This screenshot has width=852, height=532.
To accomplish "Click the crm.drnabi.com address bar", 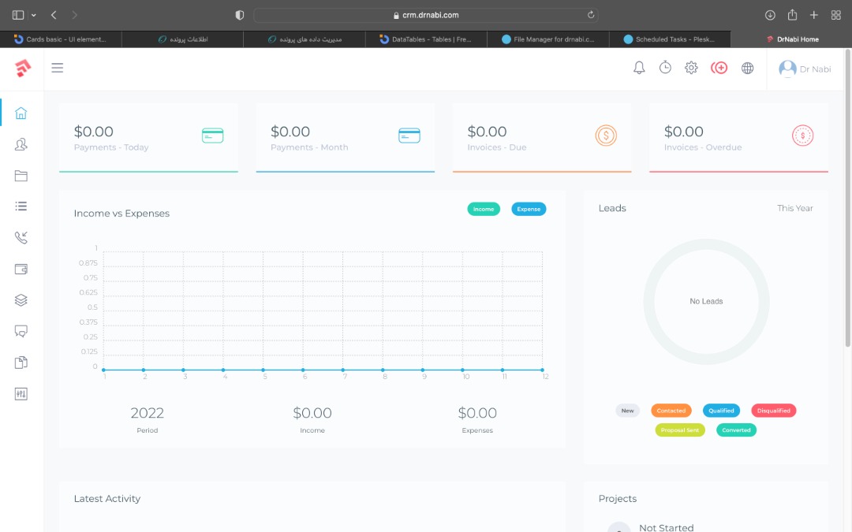I will (426, 14).
